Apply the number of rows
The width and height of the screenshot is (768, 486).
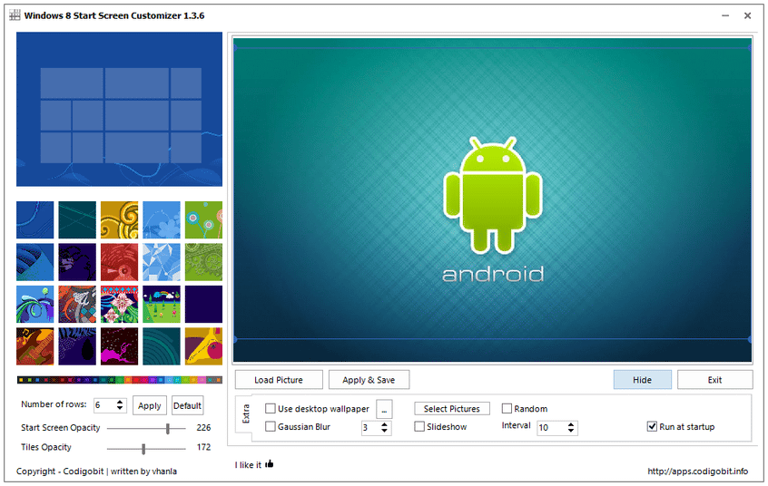[150, 405]
